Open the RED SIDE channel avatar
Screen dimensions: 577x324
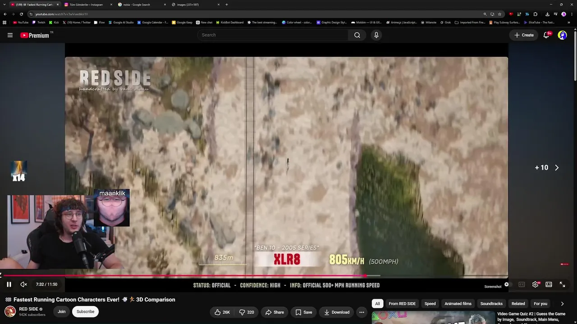10,311
